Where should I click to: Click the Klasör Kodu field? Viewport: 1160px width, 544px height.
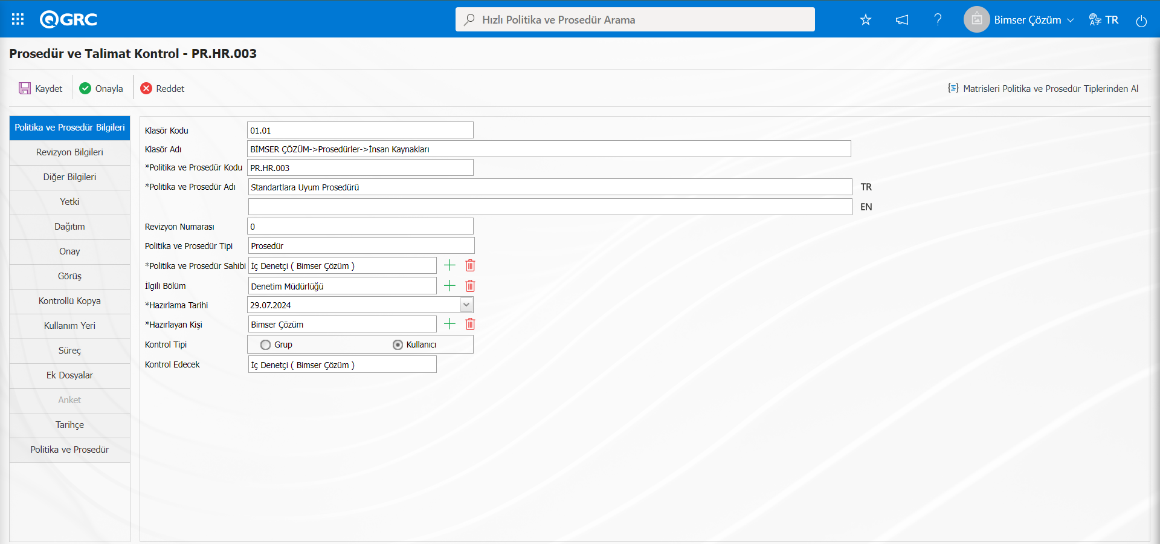(x=360, y=130)
